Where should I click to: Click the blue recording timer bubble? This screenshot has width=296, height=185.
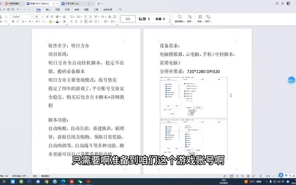pos(291,80)
